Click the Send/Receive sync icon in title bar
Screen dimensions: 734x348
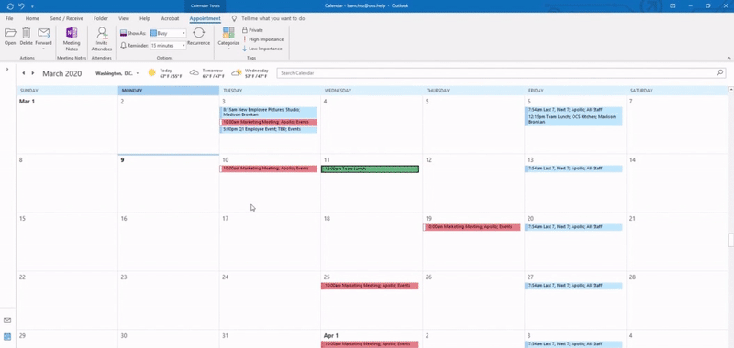tap(10, 6)
